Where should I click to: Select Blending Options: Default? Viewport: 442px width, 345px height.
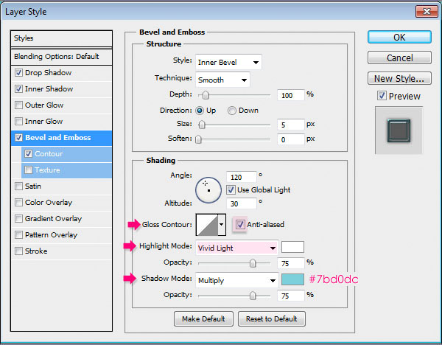coord(61,57)
